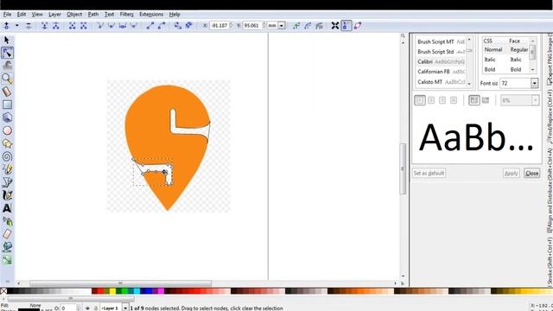The width and height of the screenshot is (553, 311).
Task: Toggle show transformation handles for nodes
Action: (335, 25)
